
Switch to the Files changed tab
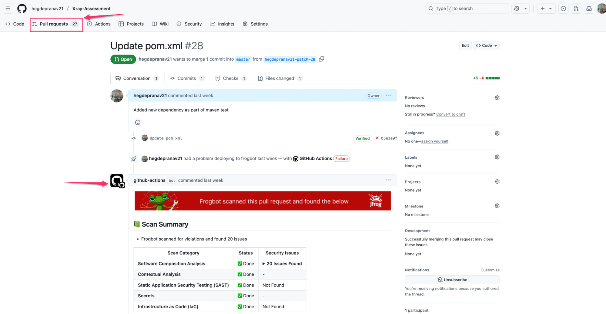(x=280, y=78)
